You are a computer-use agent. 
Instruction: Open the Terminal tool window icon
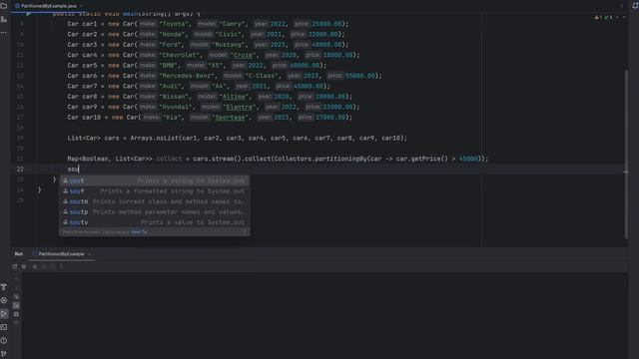coord(4,327)
